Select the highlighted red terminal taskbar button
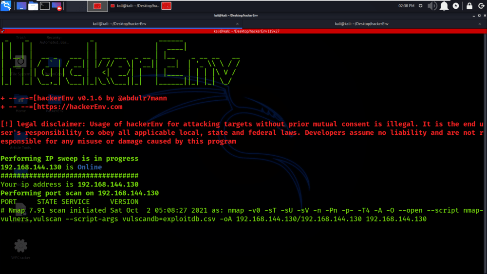 [x=97, y=6]
